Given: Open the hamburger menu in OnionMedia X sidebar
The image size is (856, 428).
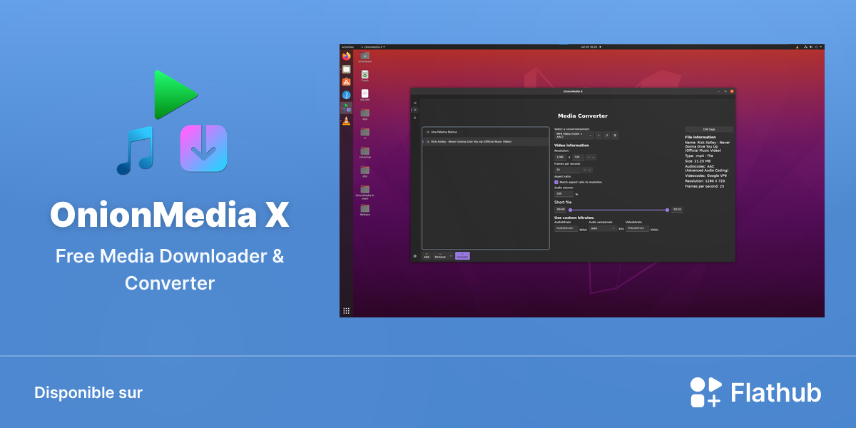Looking at the screenshot, I should coord(415,103).
